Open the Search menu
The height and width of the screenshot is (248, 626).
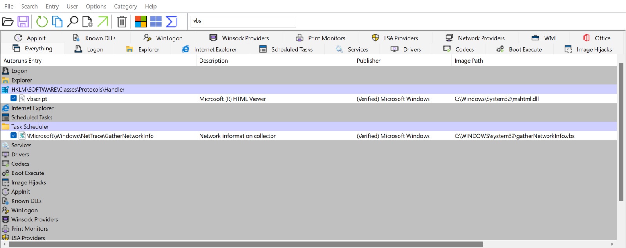click(29, 6)
